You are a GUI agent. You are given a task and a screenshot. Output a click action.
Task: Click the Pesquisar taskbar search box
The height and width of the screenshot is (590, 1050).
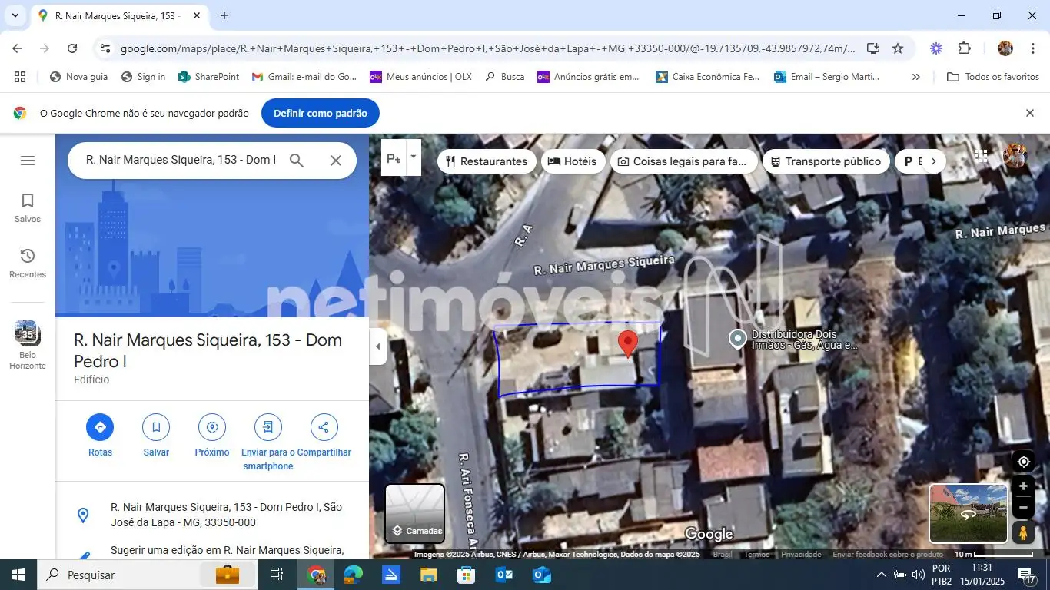[x=148, y=575]
